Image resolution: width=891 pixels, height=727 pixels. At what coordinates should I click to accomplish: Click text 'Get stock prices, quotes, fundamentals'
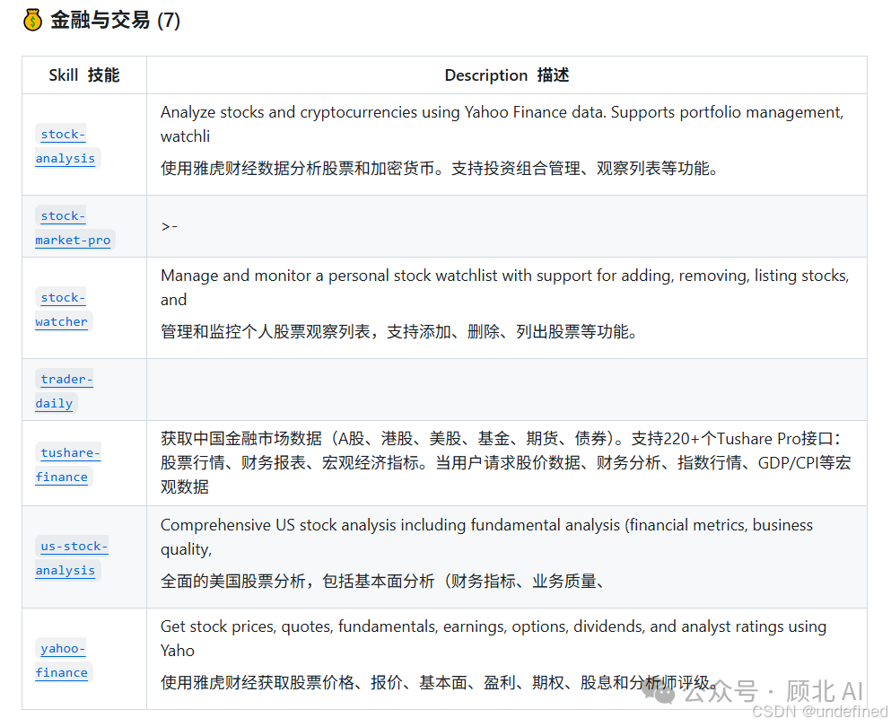300,626
